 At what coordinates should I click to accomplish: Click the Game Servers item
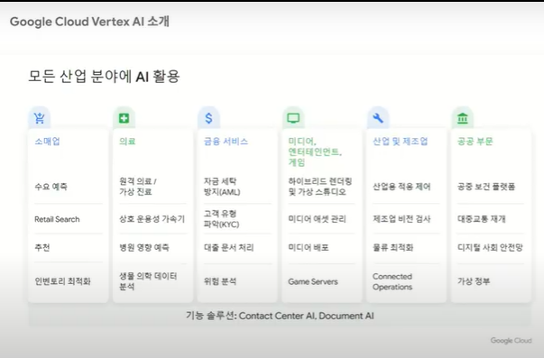312,281
